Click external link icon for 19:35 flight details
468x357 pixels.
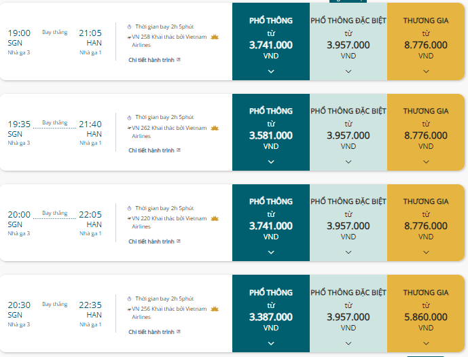[x=179, y=150]
